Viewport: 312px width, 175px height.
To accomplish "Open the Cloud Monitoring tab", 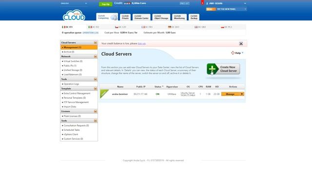I will tap(179, 17).
